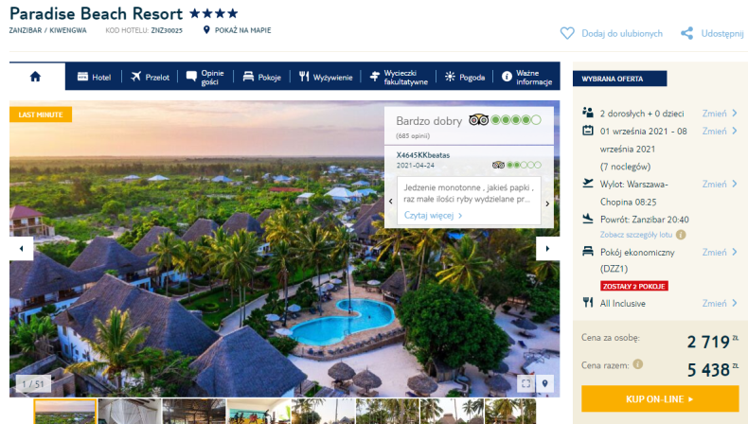Click info icon beside Zobacz szczegóły lotu
Image resolution: width=748 pixels, height=424 pixels.
[x=681, y=235]
